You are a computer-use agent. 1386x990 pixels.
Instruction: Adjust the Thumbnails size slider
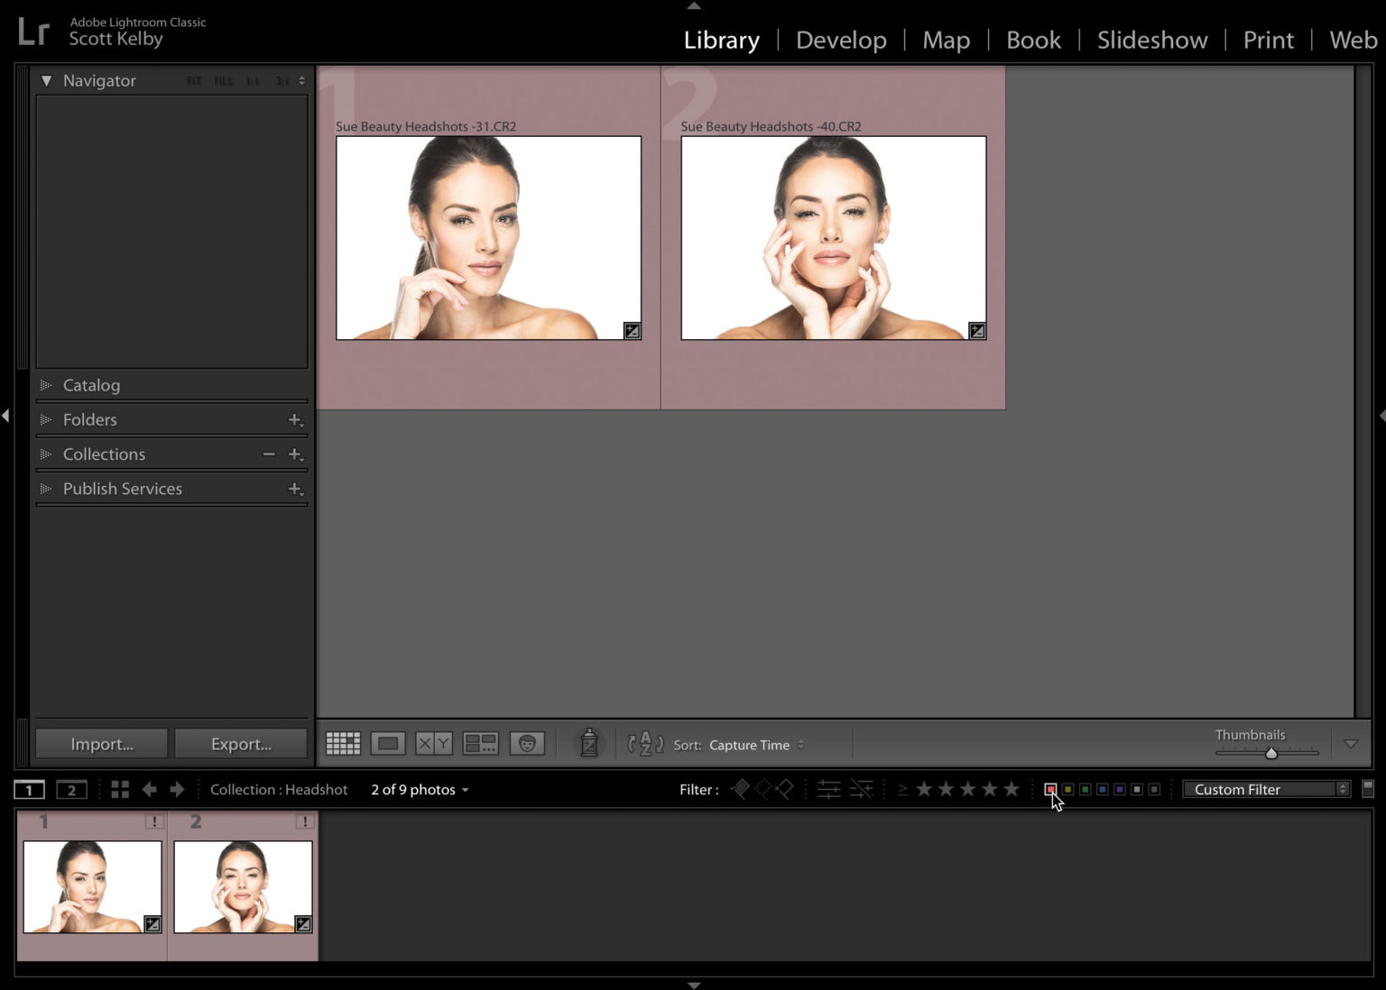(x=1271, y=753)
